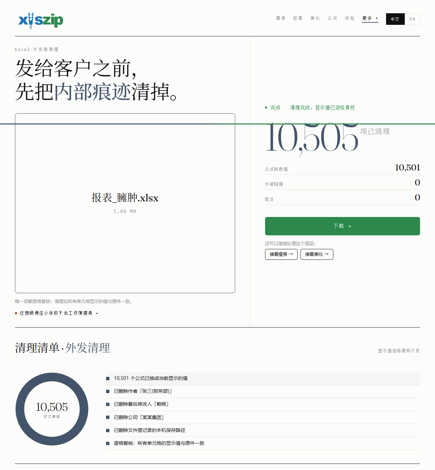435x470 pixels.
Task: Click the 清理清单·外发清理 heading
Action: tap(63, 348)
